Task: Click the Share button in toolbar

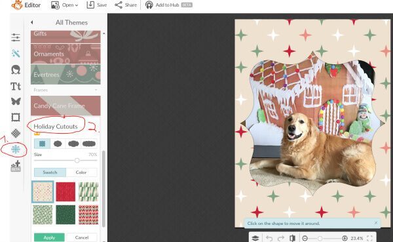Action: [x=126, y=5]
